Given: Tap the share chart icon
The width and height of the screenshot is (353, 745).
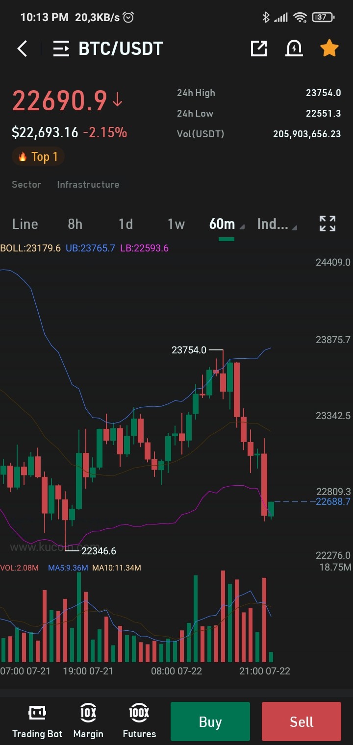Looking at the screenshot, I should pyautogui.click(x=259, y=48).
